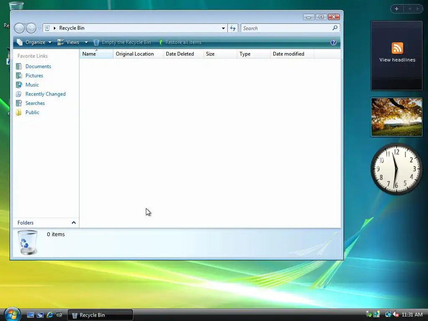The image size is (428, 321).
Task: Click the Searches folder icon
Action: pyautogui.click(x=19, y=103)
